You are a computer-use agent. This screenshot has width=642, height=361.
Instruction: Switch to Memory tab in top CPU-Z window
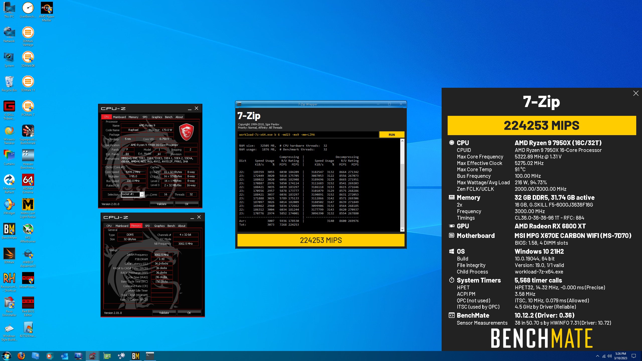tap(133, 117)
